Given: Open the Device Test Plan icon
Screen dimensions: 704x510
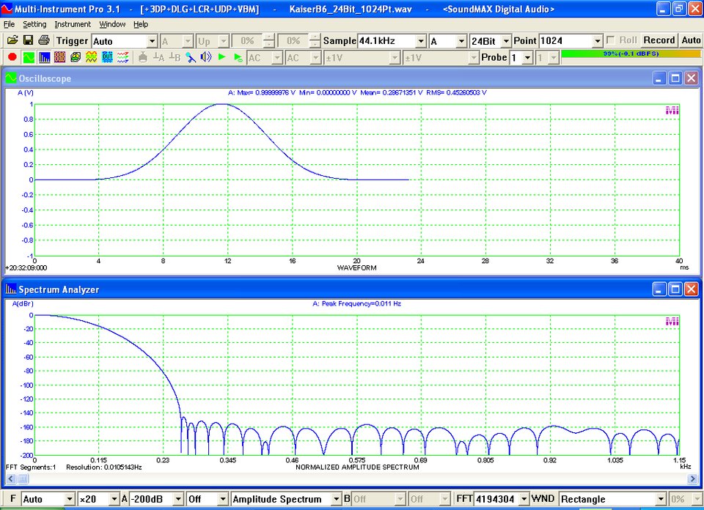Looking at the screenshot, I should click(x=106, y=57).
